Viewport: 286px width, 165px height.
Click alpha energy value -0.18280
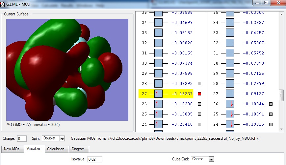click(182, 104)
